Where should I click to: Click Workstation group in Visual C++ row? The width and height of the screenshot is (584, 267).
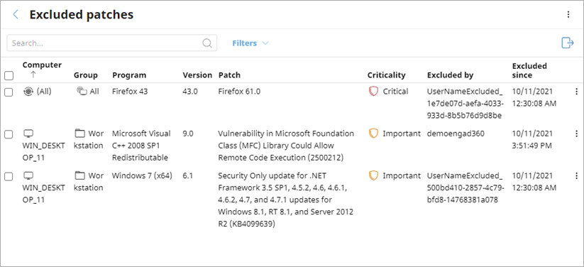pos(89,139)
